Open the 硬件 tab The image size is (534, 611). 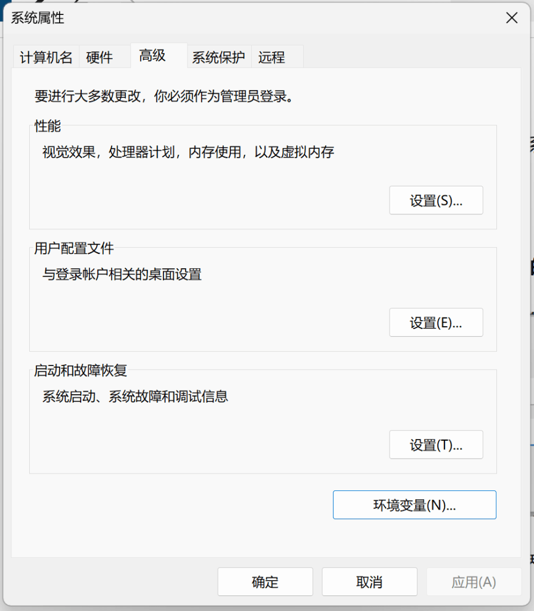coord(99,57)
